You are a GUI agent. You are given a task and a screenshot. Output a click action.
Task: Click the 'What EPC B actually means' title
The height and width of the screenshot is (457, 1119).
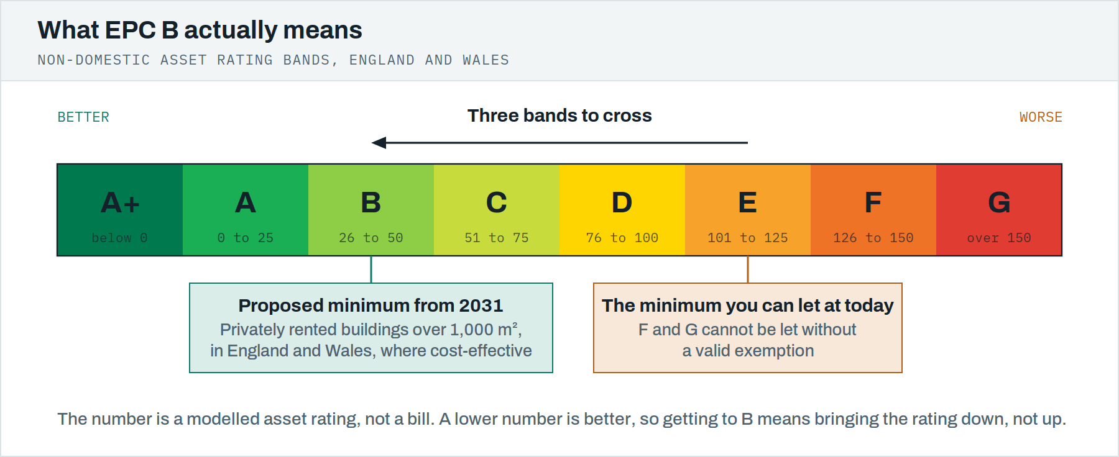(x=200, y=30)
